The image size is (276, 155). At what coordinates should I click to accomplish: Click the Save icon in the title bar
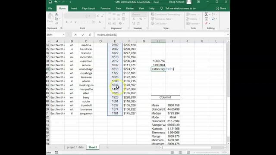coord(50,2)
